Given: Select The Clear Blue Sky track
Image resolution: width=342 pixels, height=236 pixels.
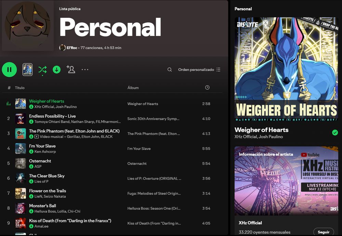Looking at the screenshot, I should coord(47,176).
